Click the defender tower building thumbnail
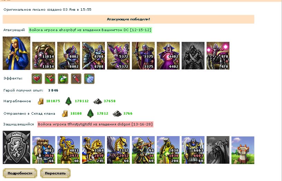Screen dimensions: 282x181 click(x=243, y=150)
